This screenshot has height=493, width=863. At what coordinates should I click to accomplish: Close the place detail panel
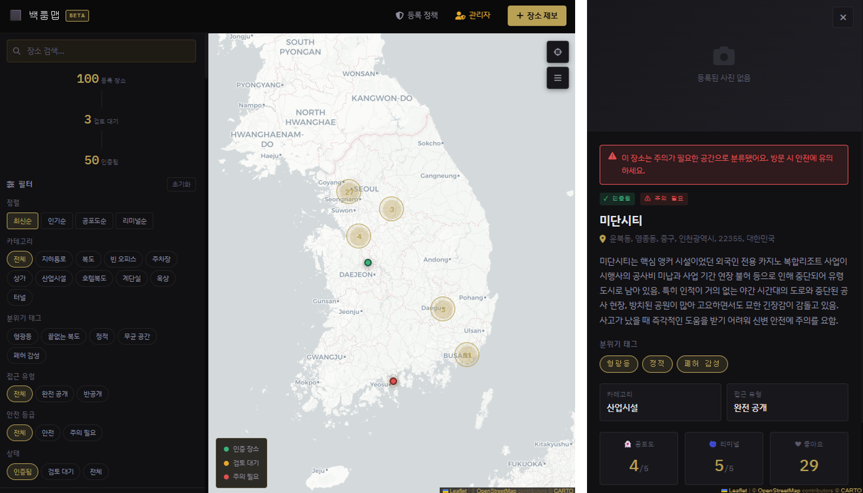843,17
